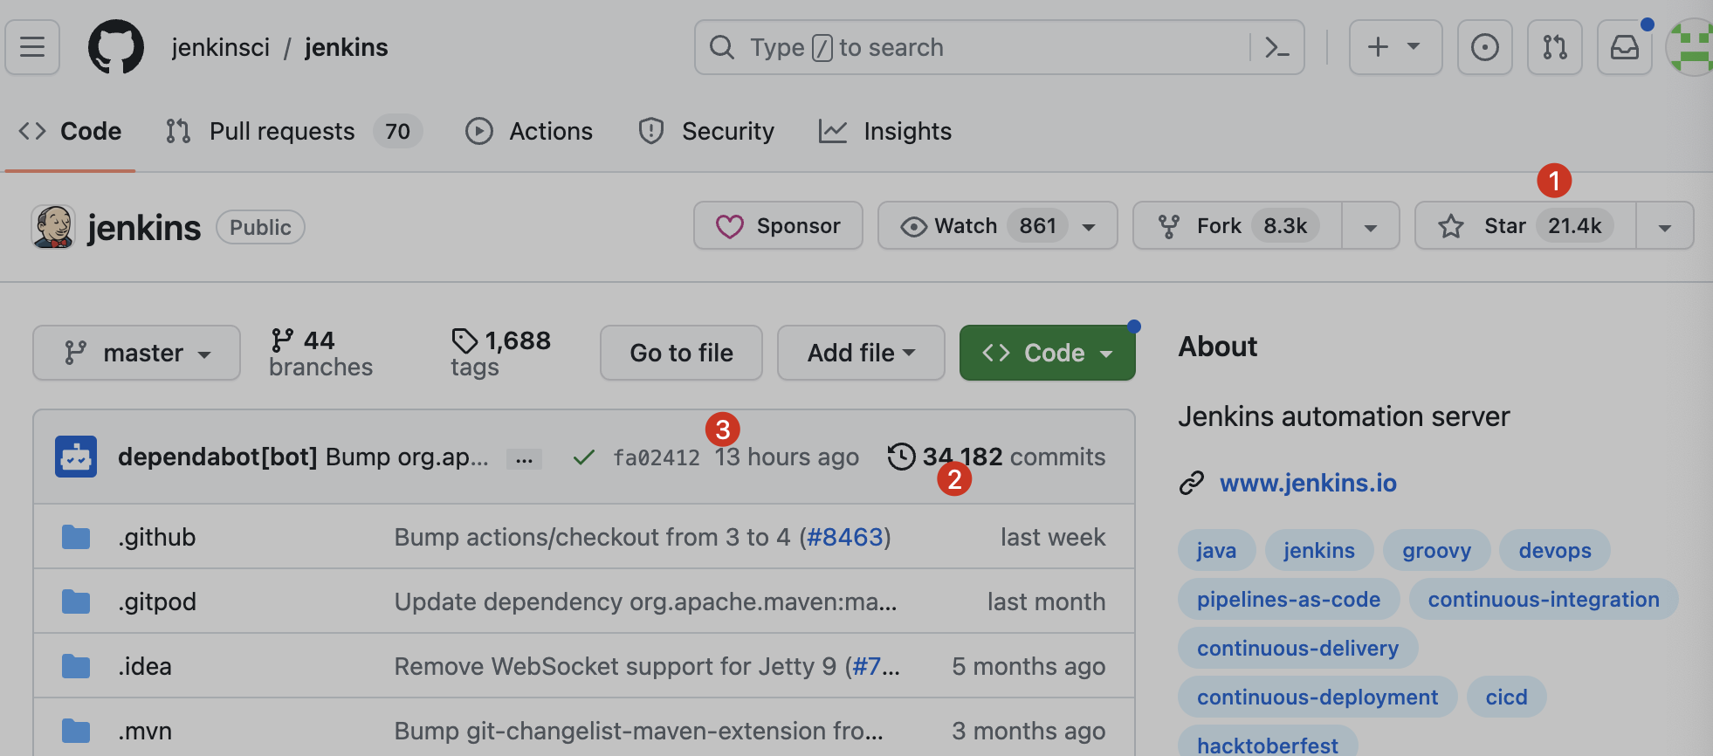
Task: Open the www.jenkins.io link
Action: 1307,483
